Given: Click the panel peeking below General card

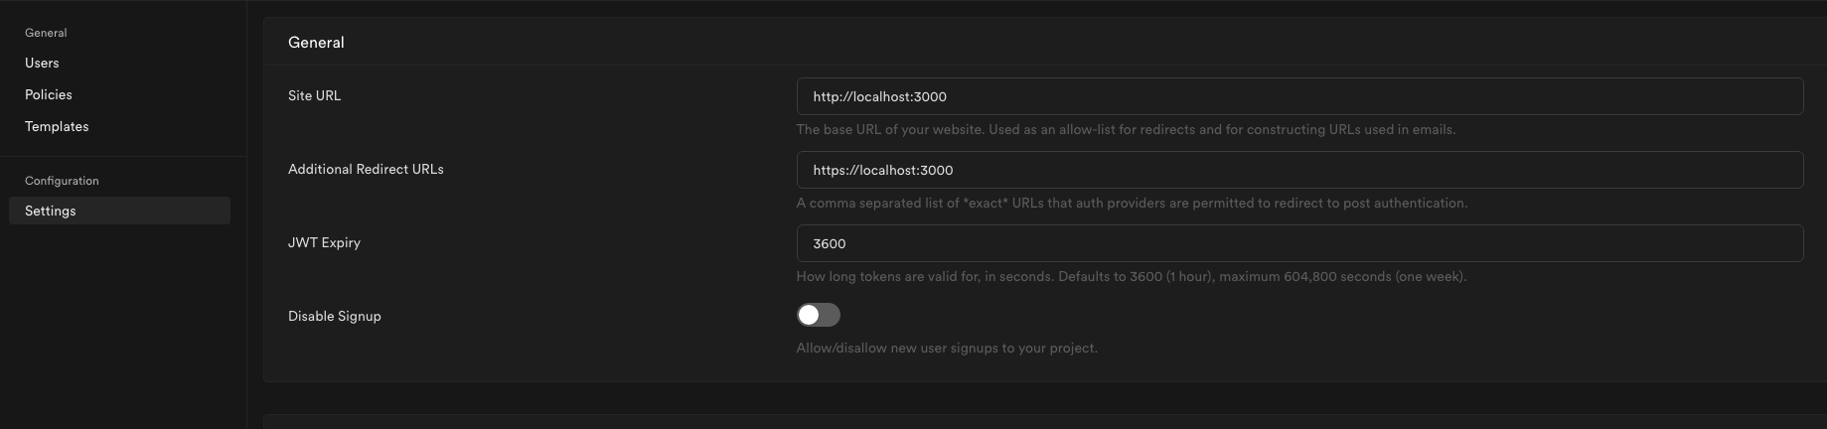Looking at the screenshot, I should coord(1043,422).
